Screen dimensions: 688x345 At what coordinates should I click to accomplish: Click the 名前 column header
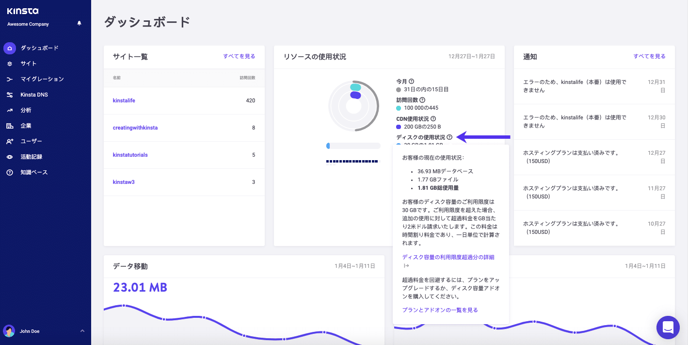click(117, 78)
